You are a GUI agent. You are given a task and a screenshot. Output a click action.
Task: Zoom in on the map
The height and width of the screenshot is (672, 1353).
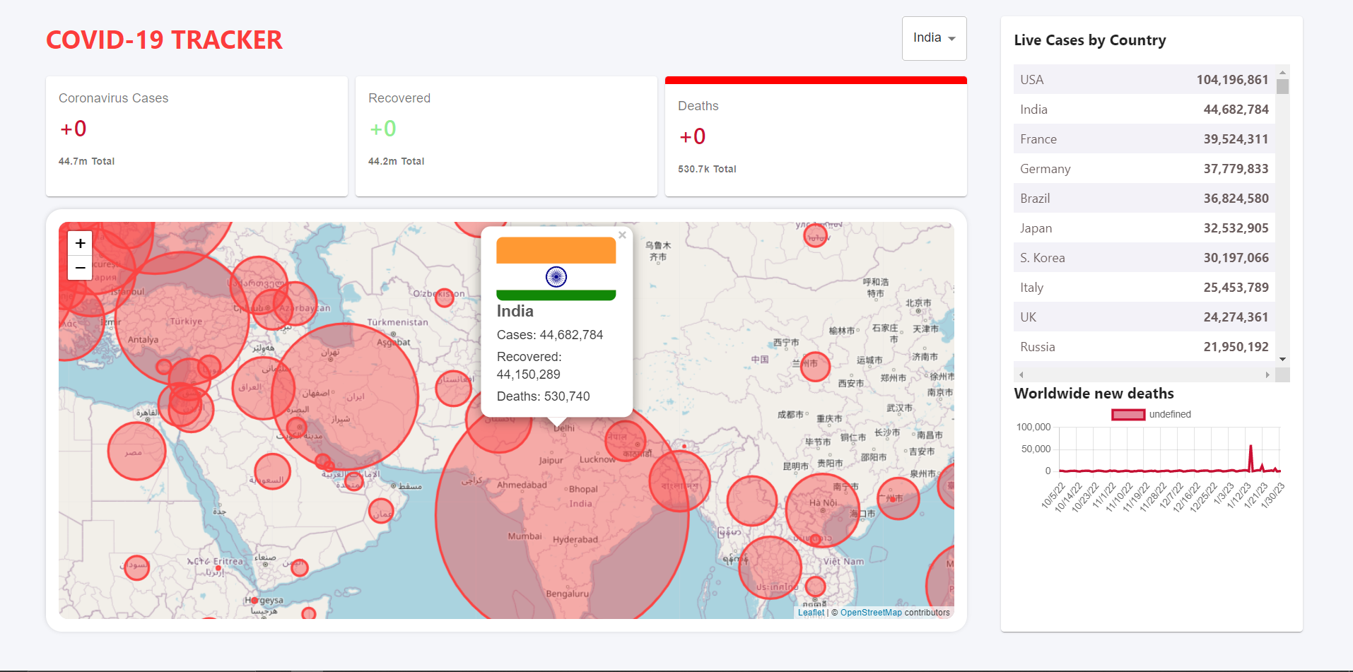pos(80,243)
